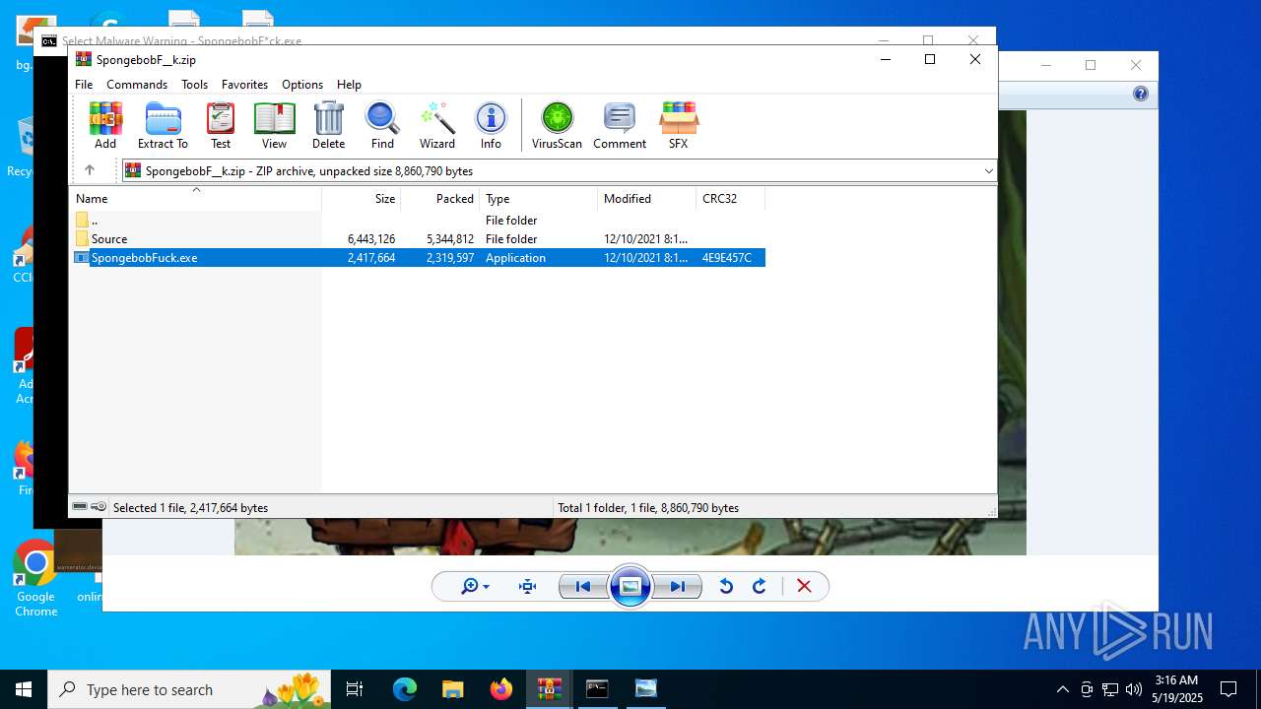Open File Explorer from taskbar

[452, 689]
